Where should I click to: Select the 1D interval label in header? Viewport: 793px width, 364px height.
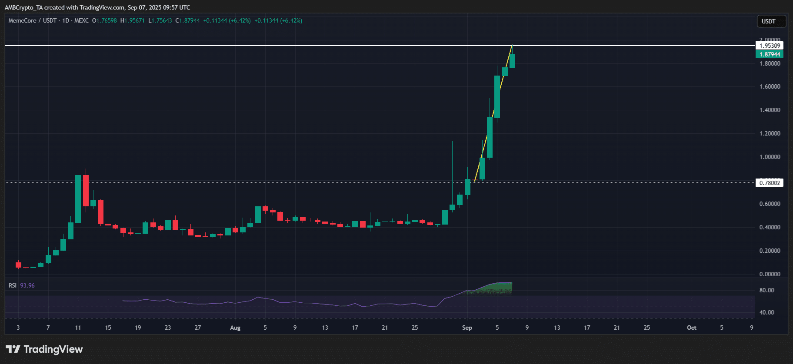pyautogui.click(x=66, y=20)
